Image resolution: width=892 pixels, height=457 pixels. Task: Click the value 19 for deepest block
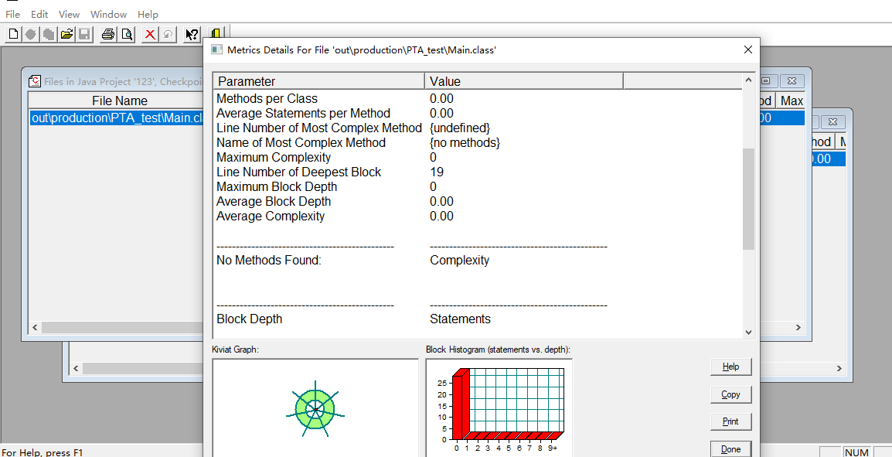[437, 172]
